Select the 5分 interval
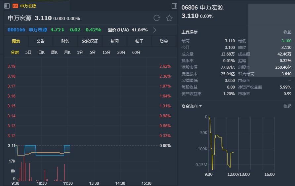295x186 pixels. (x=93, y=53)
